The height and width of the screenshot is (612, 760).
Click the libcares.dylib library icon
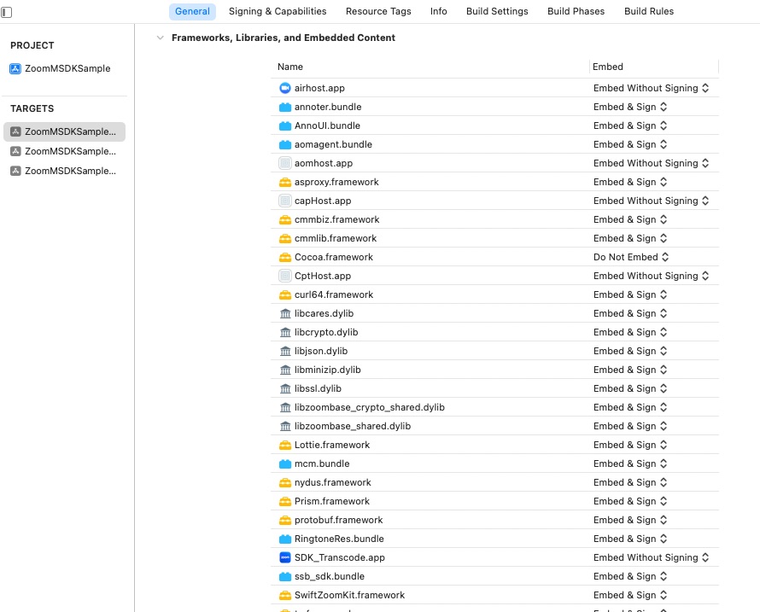tap(285, 314)
